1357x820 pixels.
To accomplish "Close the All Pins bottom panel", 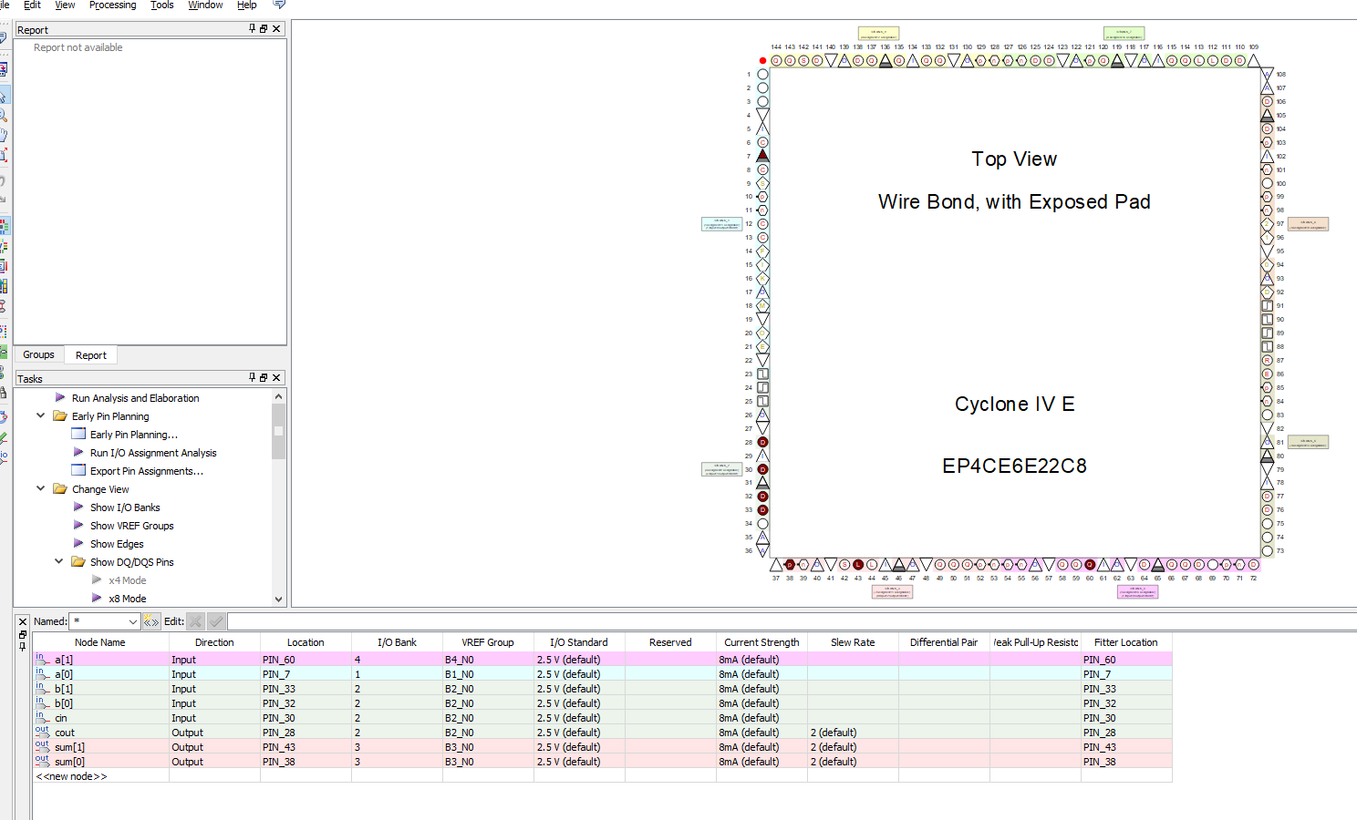I will 23,622.
